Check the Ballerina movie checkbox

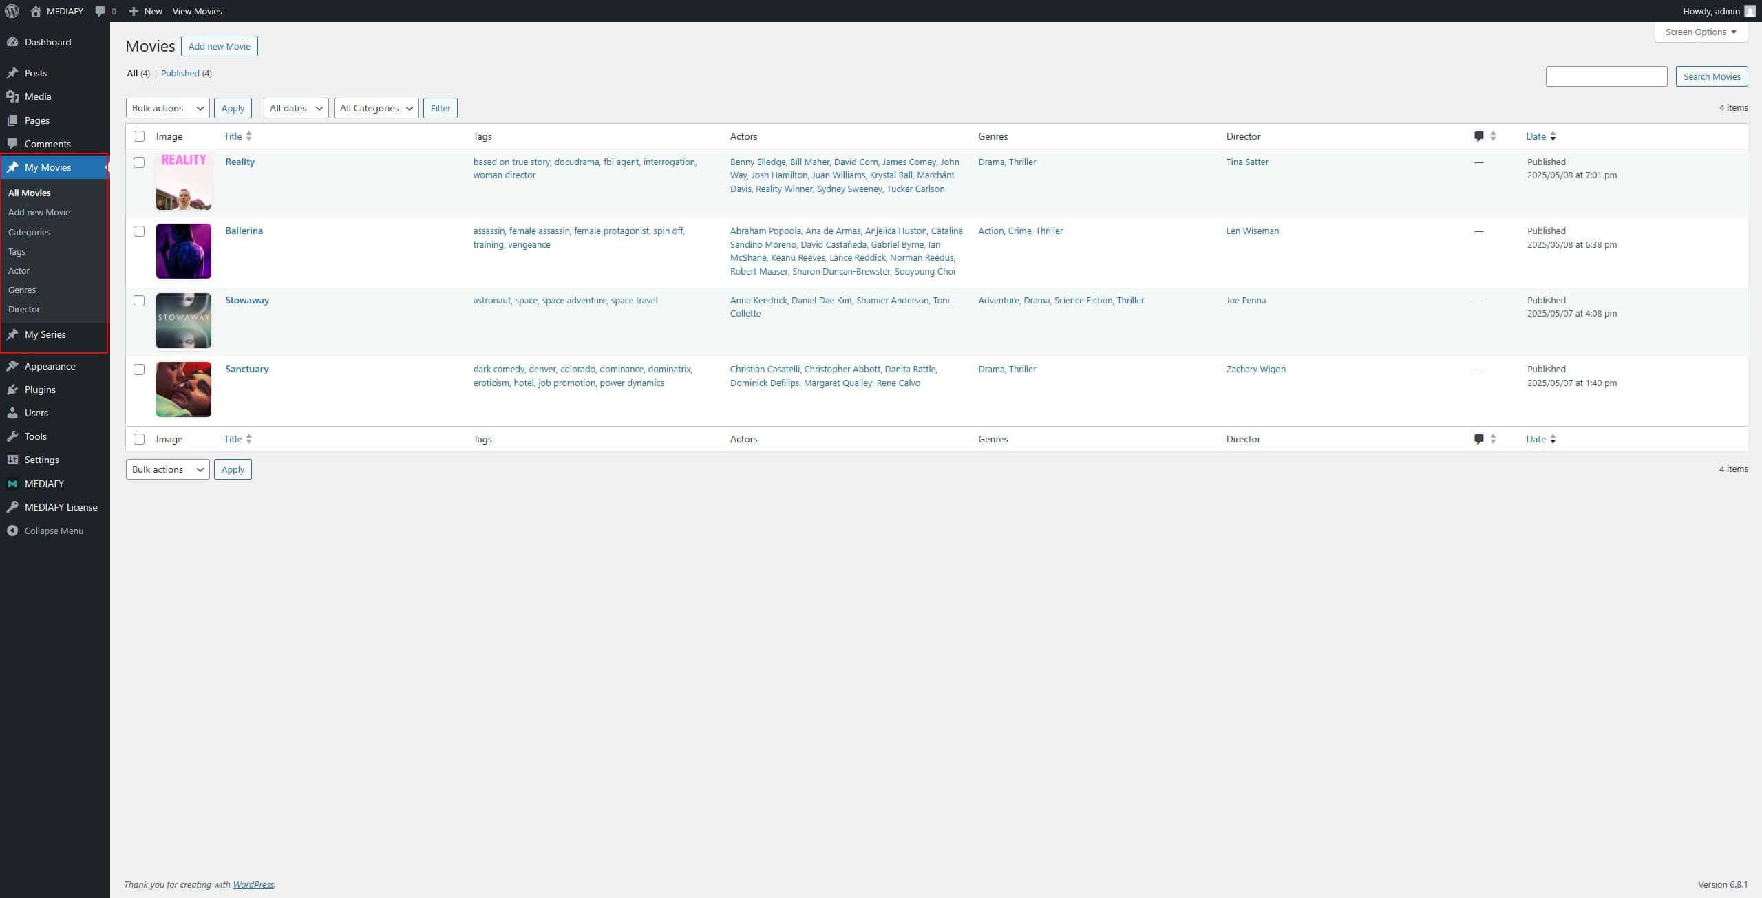[x=139, y=231]
